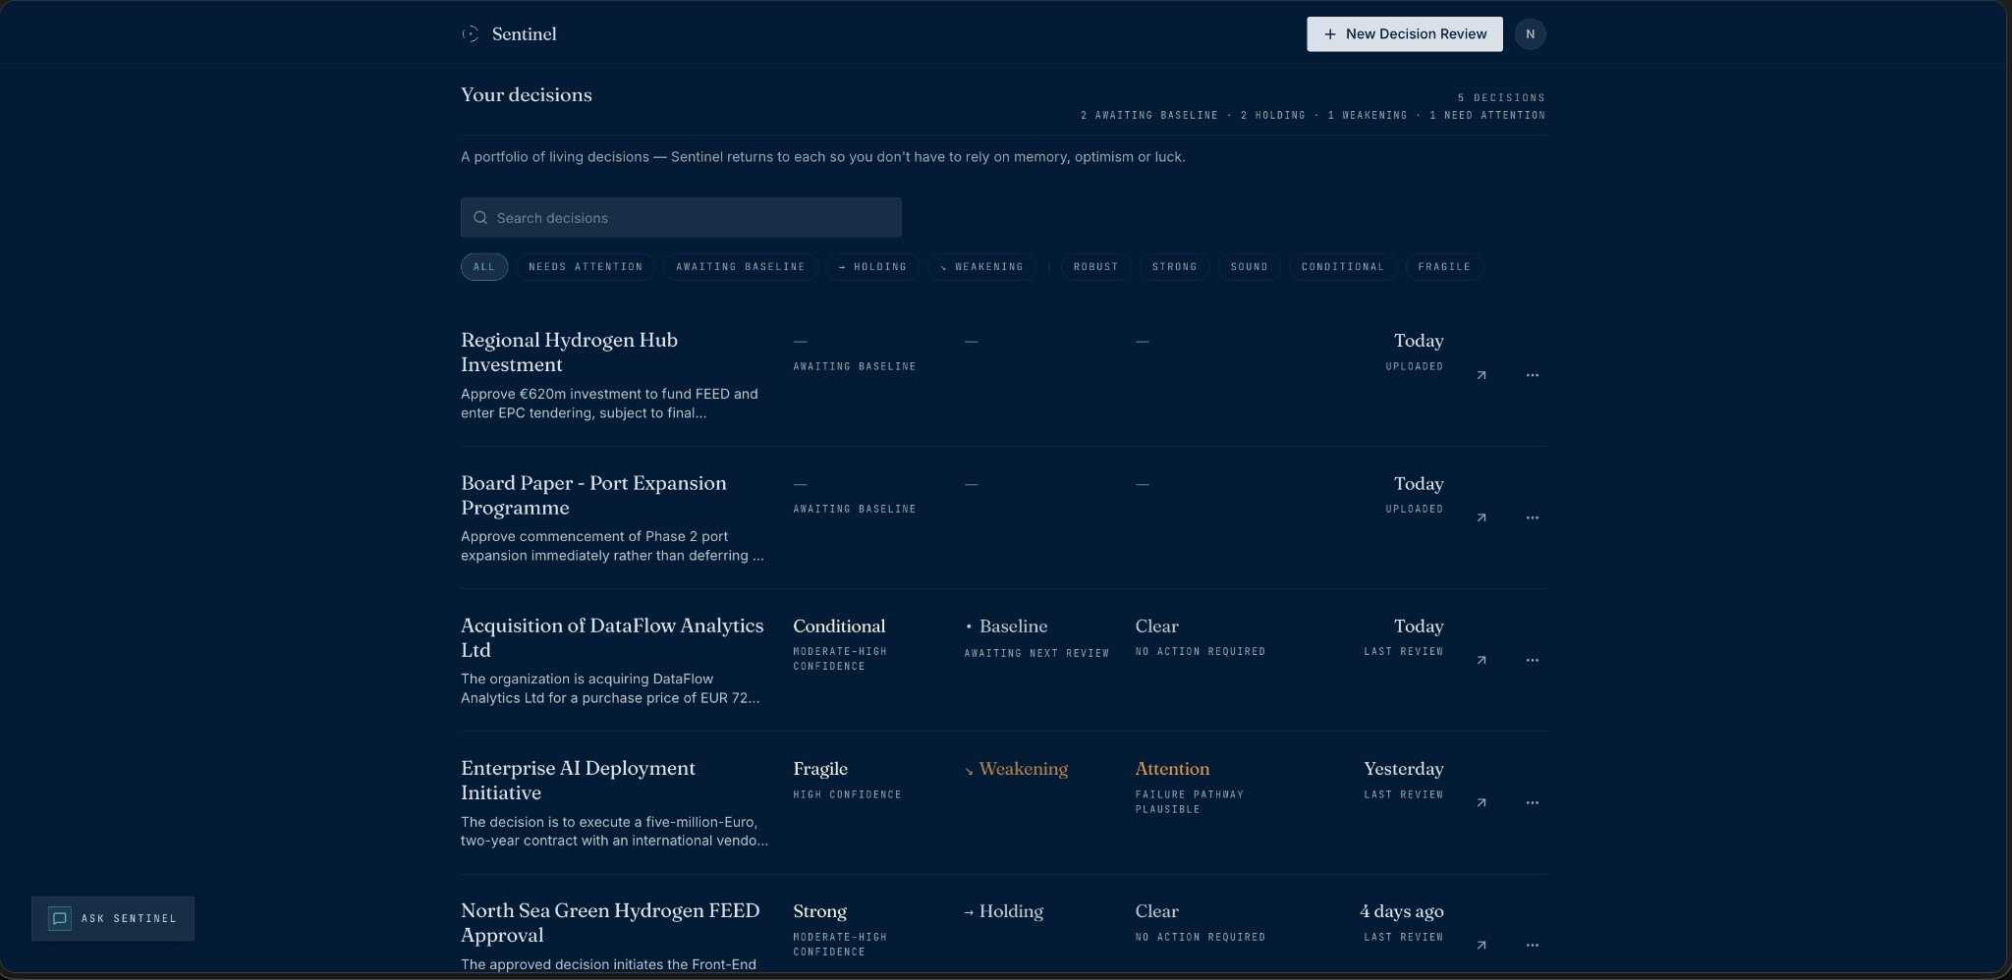This screenshot has width=2012, height=980.
Task: Click the Yesterday last review date
Action: (x=1404, y=769)
